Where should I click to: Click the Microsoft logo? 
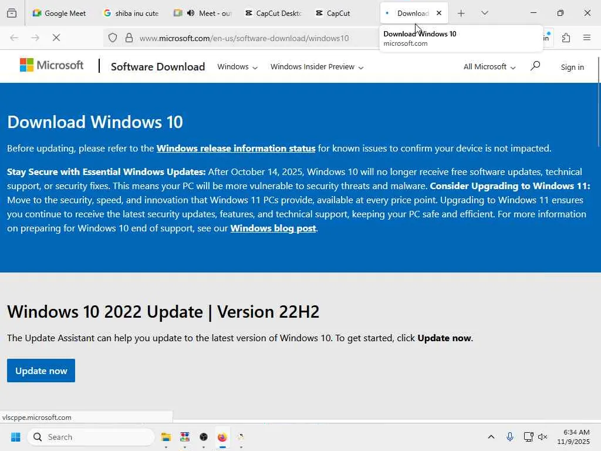click(x=52, y=65)
